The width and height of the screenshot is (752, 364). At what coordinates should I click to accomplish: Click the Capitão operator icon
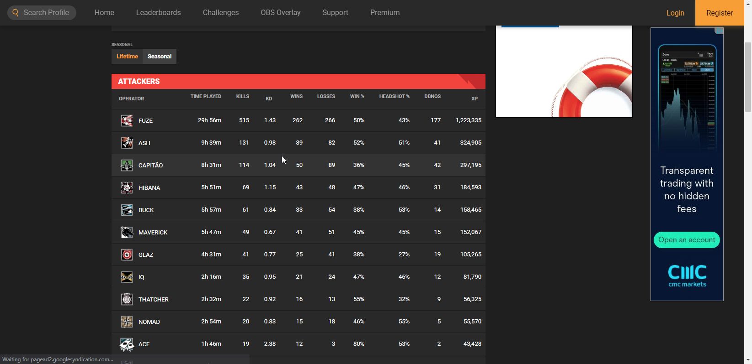(x=127, y=165)
